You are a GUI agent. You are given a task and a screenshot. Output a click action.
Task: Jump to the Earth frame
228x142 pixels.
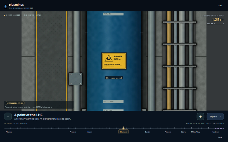coord(148,132)
